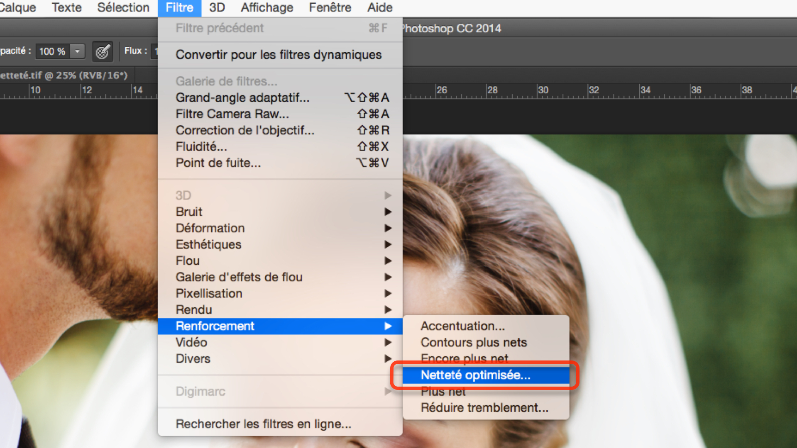Viewport: 797px width, 448px height.
Task: Expand the Bruit submenu arrow
Action: click(x=388, y=212)
